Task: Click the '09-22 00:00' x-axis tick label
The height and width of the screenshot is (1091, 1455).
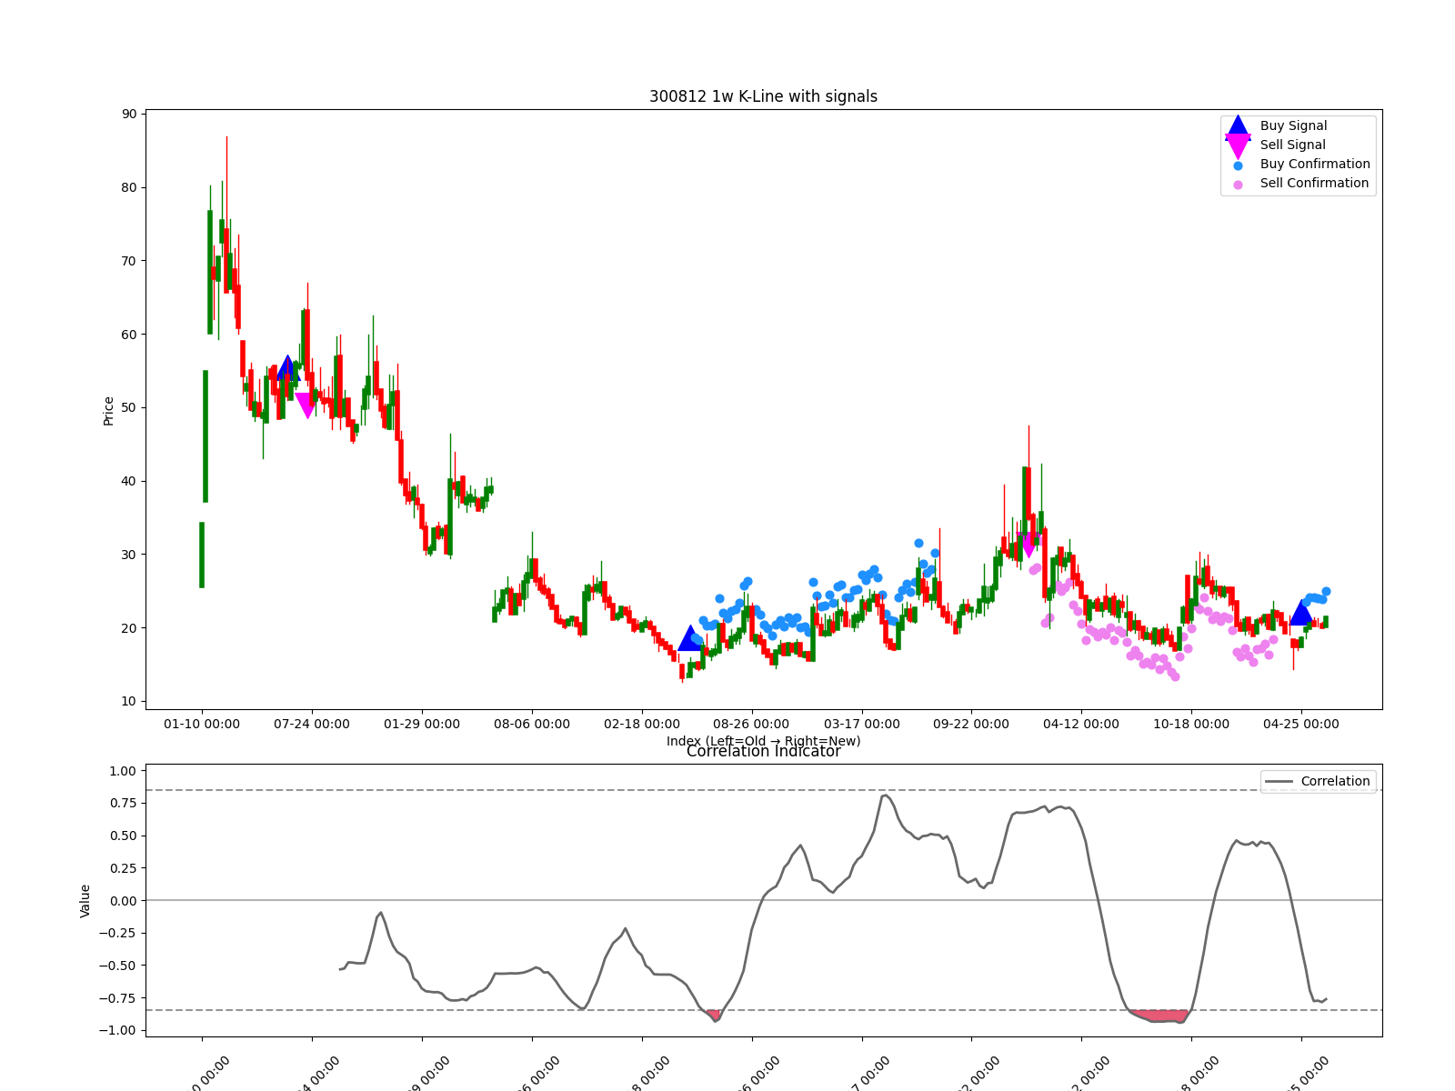Action: point(971,725)
